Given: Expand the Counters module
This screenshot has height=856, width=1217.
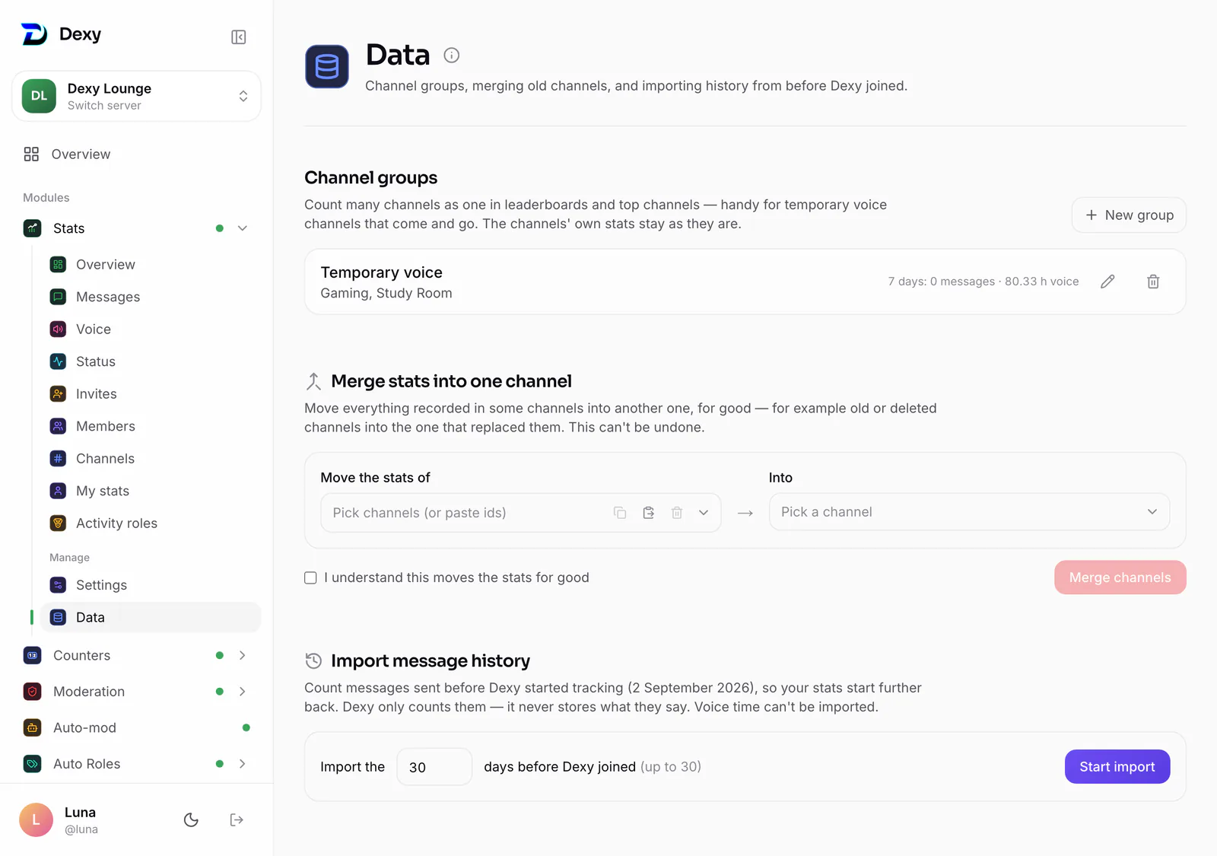Looking at the screenshot, I should pos(243,655).
